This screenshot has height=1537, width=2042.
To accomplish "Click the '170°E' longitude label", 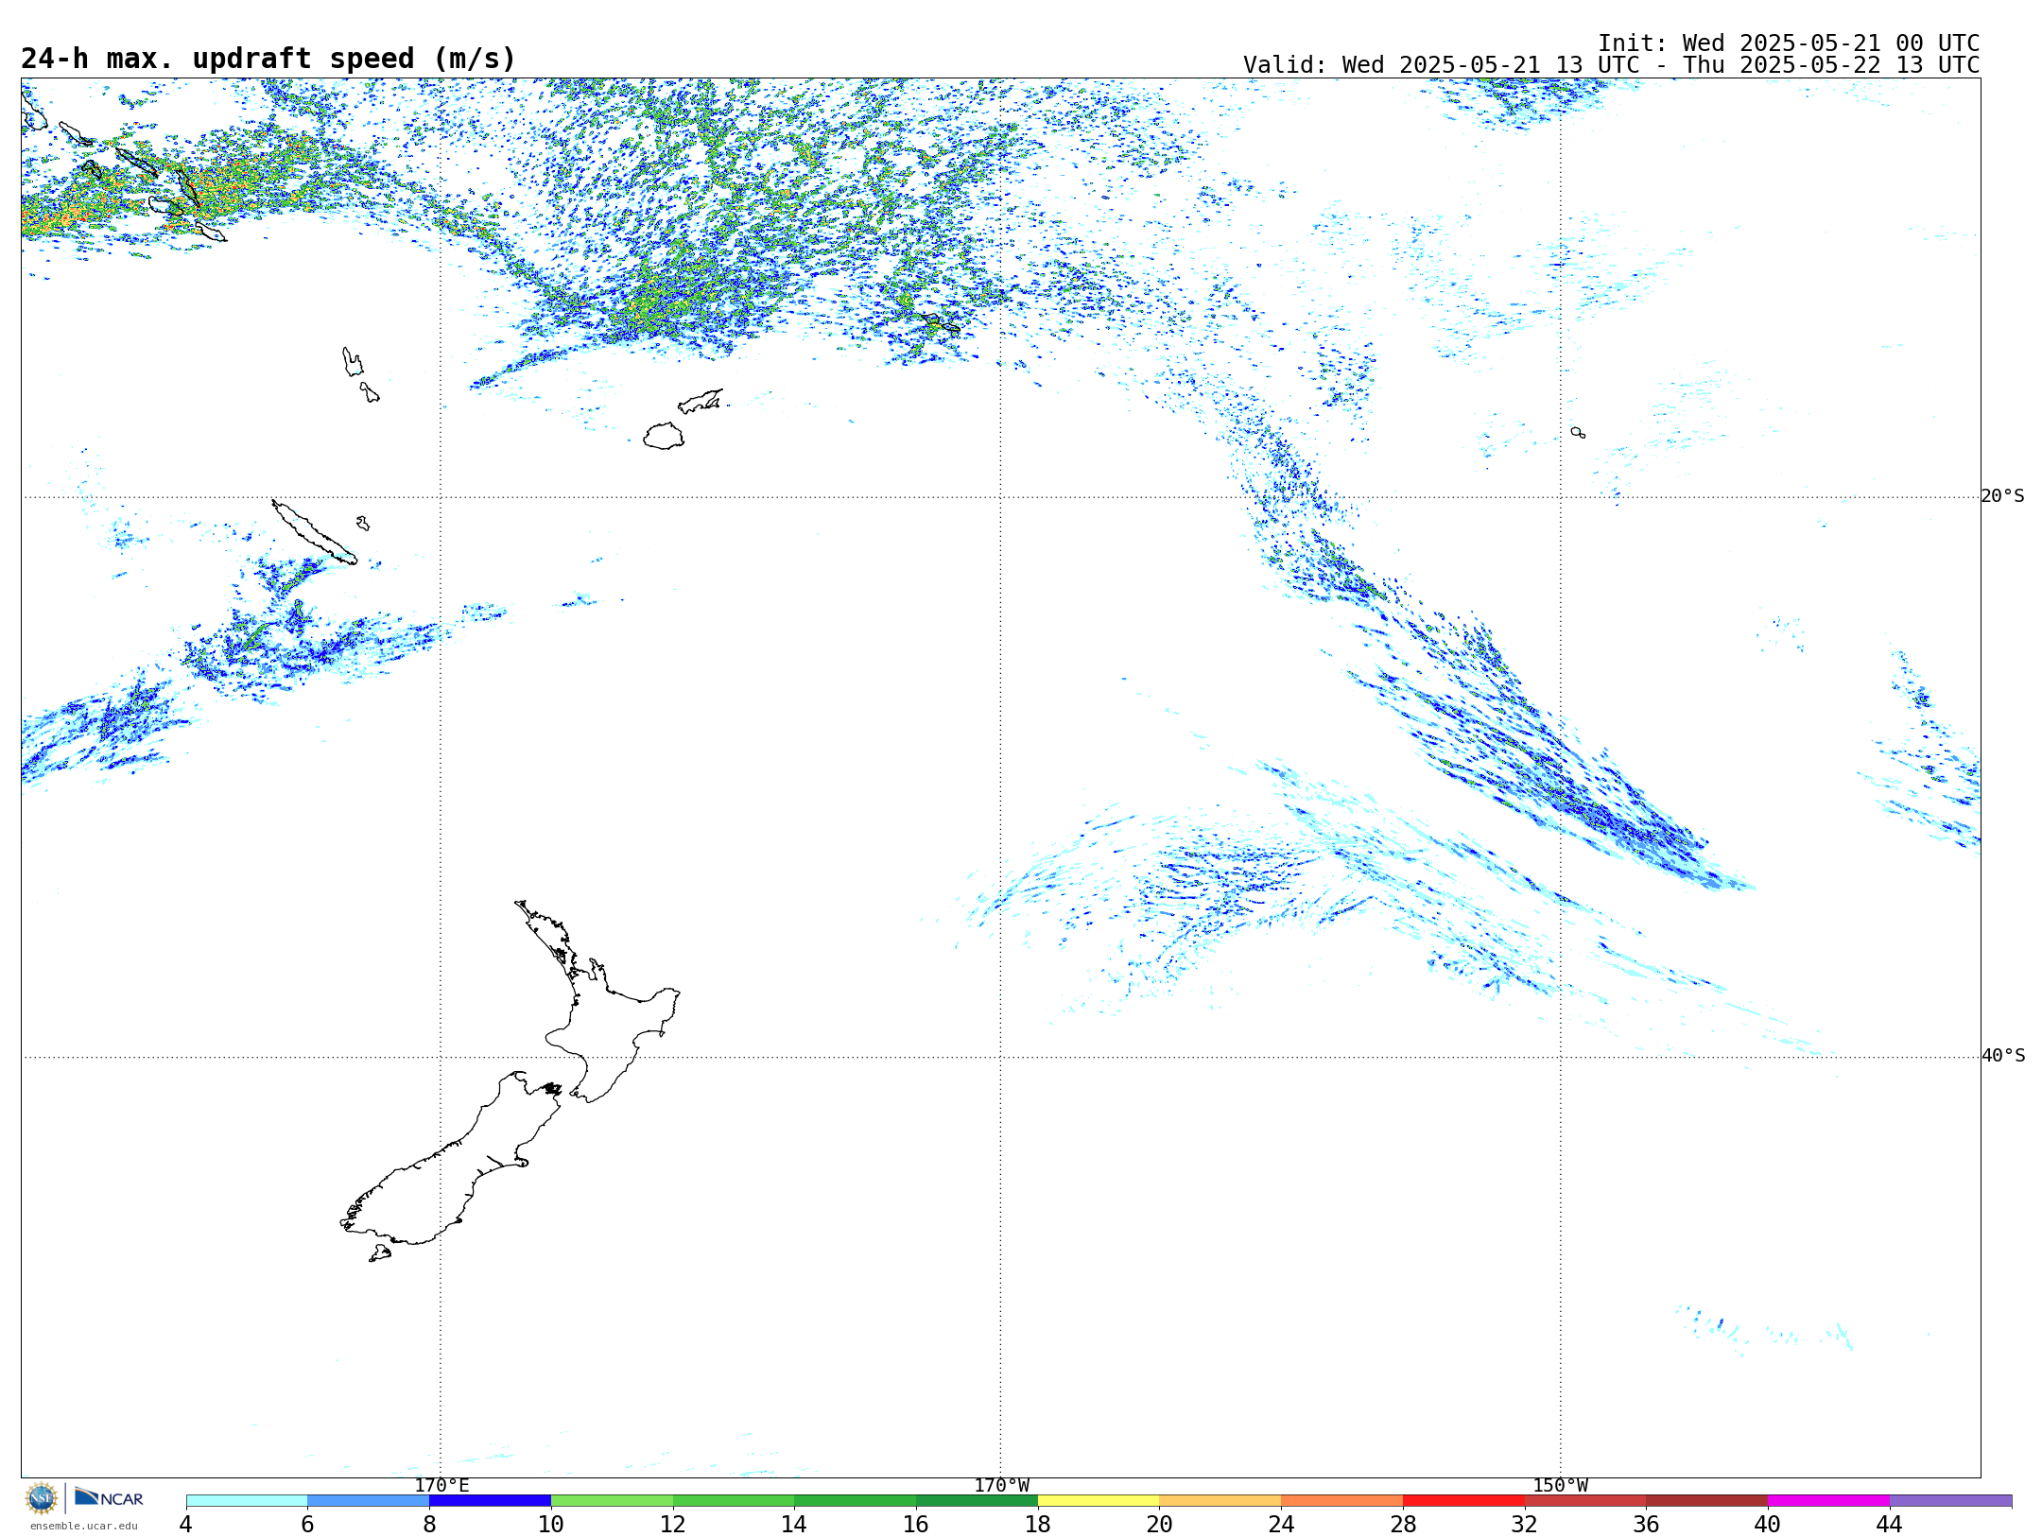I will click(441, 1485).
